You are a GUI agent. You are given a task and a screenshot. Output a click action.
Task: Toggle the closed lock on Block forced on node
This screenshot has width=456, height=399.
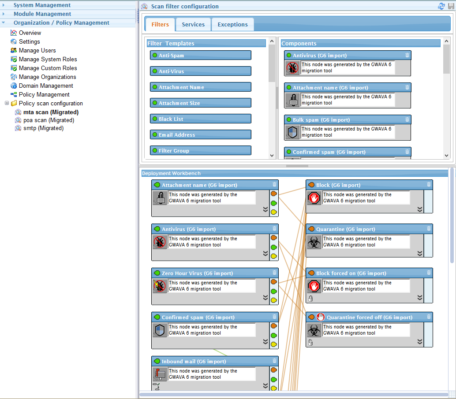(x=310, y=298)
